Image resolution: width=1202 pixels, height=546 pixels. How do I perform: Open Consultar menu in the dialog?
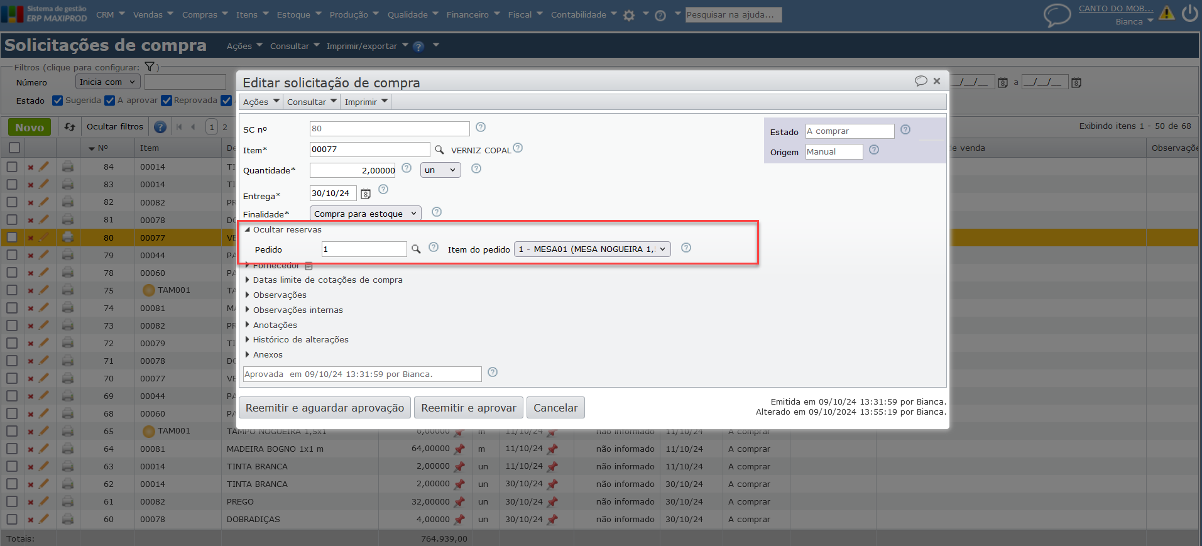[x=312, y=102]
